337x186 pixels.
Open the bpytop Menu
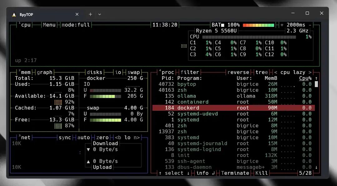(x=49, y=25)
